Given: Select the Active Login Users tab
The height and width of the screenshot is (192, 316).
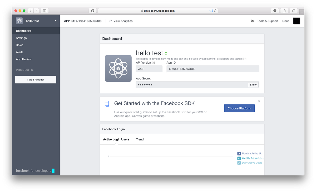Looking at the screenshot, I should click(116, 139).
